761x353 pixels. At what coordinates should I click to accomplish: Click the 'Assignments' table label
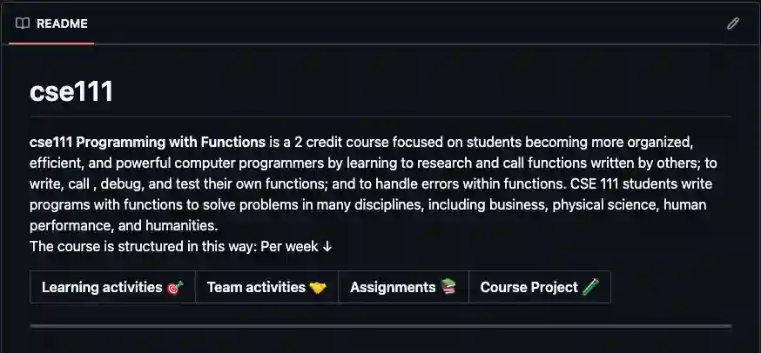393,287
